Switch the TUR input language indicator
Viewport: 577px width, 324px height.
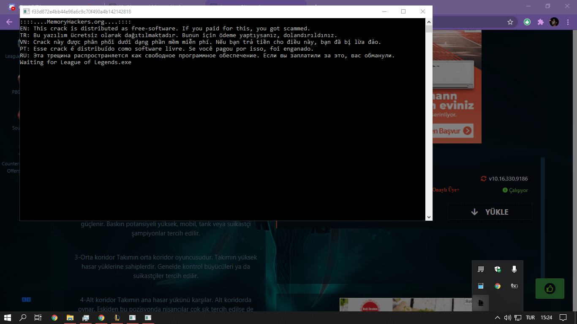tap(531, 318)
